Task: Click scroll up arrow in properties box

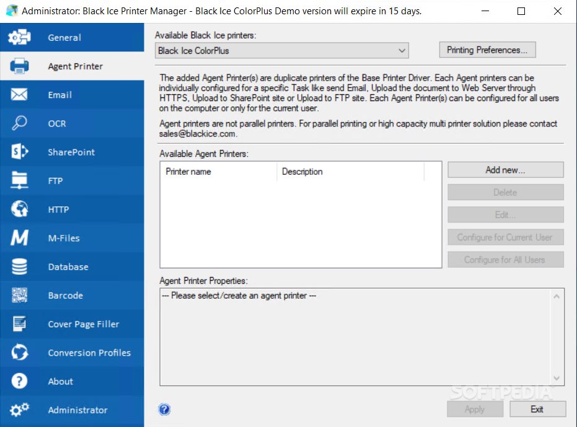Action: click(x=557, y=296)
